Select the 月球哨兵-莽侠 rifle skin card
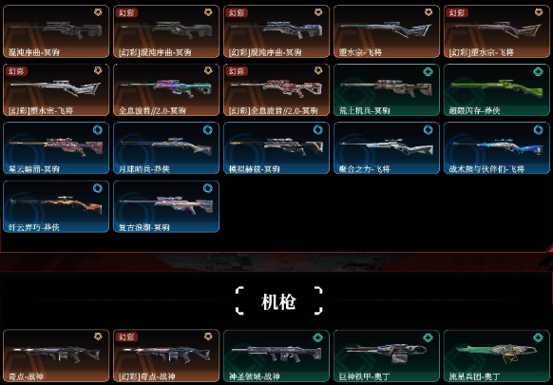Screen dimensions: 553x385 tap(166, 148)
